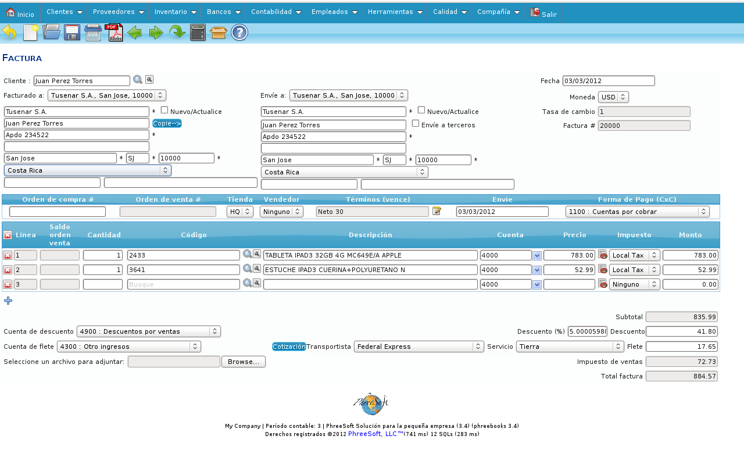Viewport: 744px width, 450px height.
Task: Toggle Nuevo/Actualice checkbox under Envíe a
Action: (421, 110)
